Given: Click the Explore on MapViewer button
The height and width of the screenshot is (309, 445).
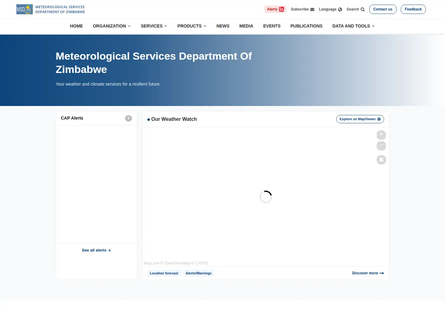Looking at the screenshot, I should pyautogui.click(x=360, y=119).
